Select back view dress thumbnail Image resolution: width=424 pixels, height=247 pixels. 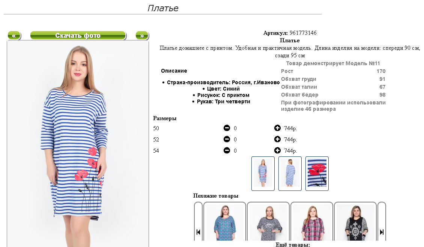290,174
